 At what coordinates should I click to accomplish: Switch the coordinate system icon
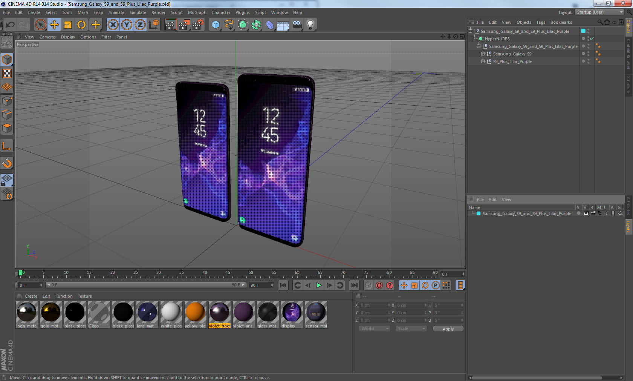tap(154, 25)
